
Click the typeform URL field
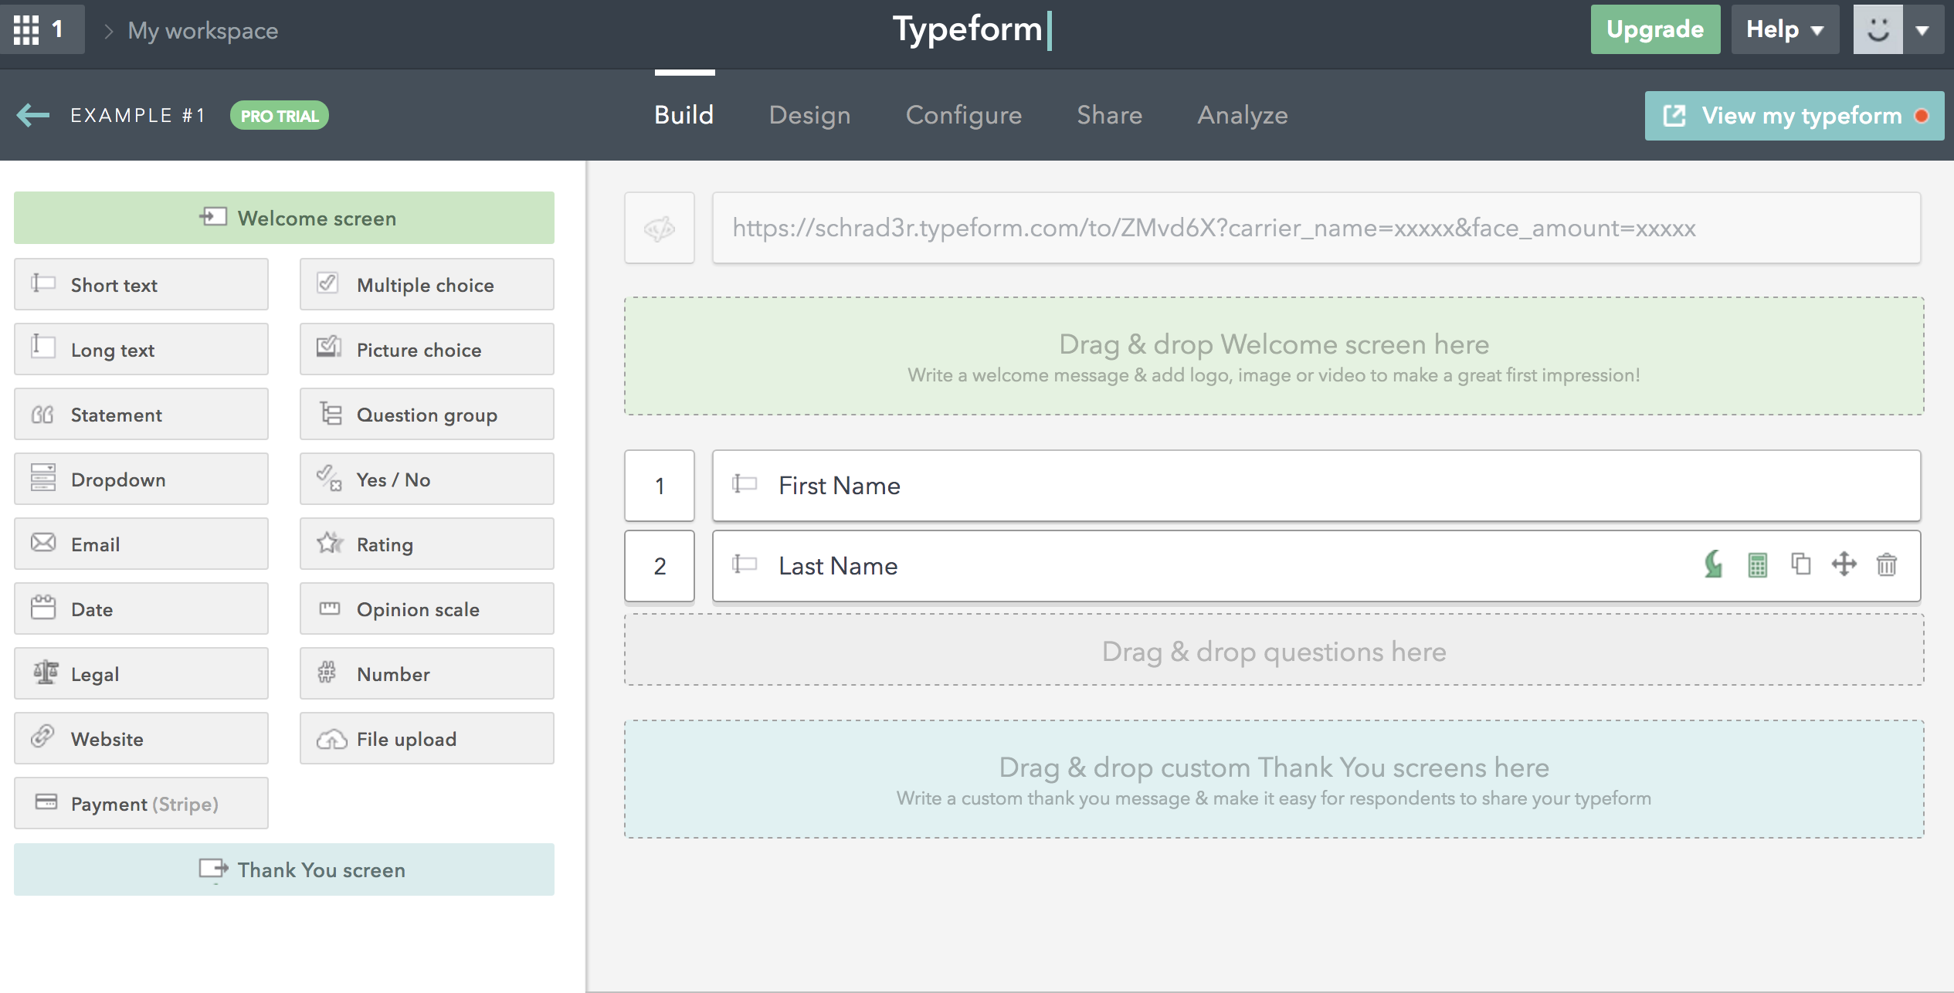(x=1316, y=228)
